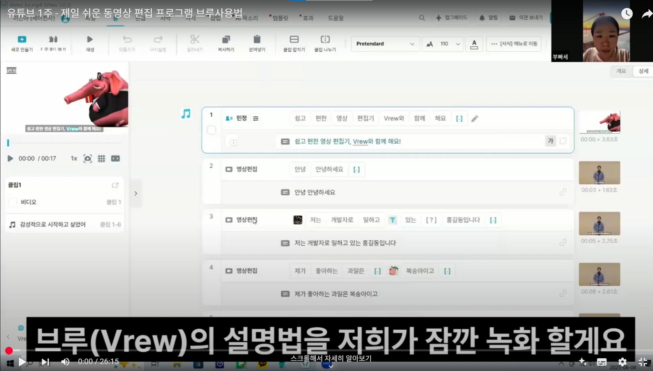Open the AI 목소리 menu
The height and width of the screenshot is (371, 653).
coord(247,18)
